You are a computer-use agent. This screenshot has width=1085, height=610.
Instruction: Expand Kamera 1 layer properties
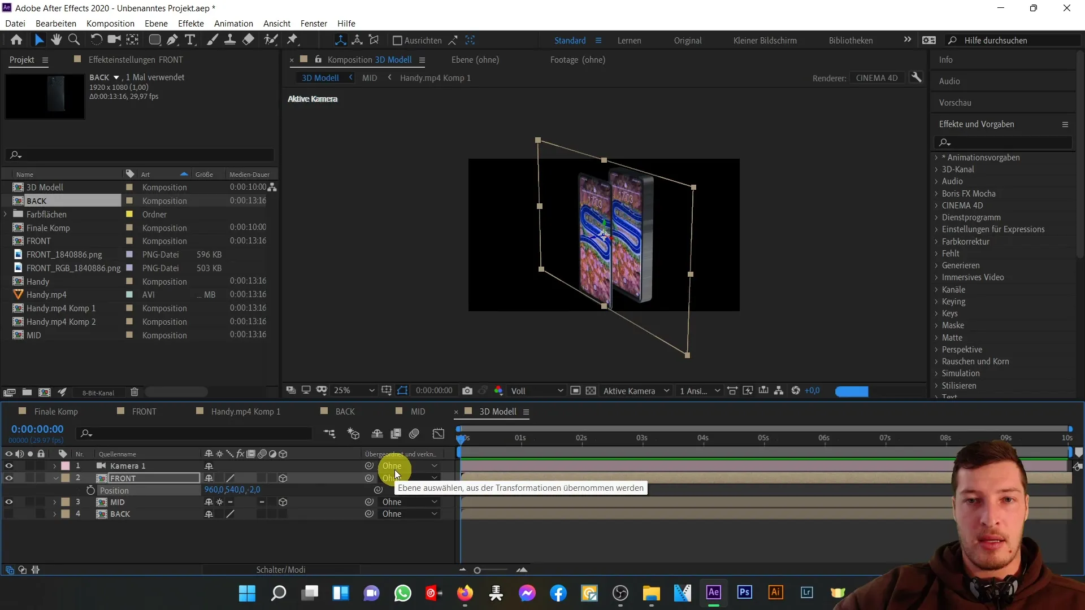[55, 466]
